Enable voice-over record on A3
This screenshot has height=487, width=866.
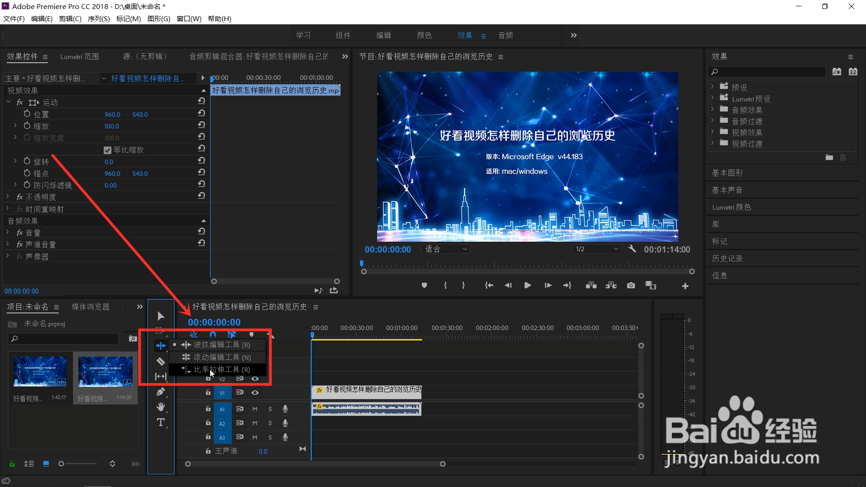(285, 437)
